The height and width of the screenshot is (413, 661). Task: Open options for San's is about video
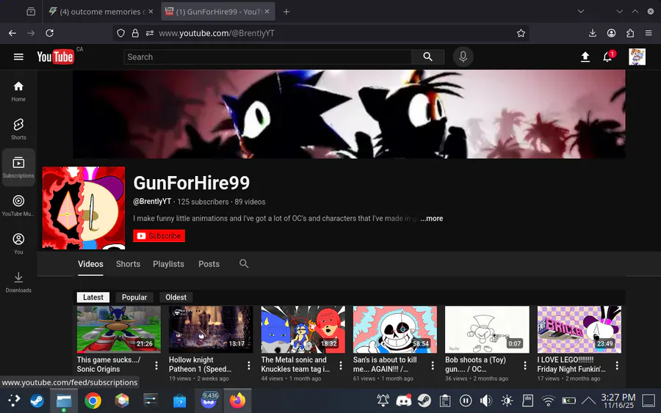click(433, 365)
